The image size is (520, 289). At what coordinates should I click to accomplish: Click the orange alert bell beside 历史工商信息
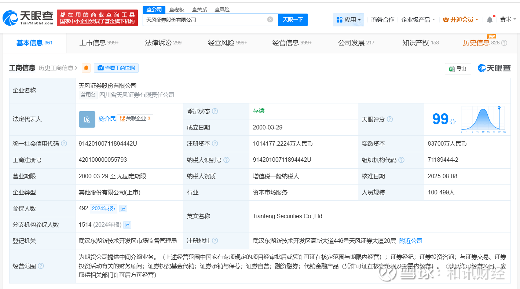pyautogui.click(x=86, y=68)
